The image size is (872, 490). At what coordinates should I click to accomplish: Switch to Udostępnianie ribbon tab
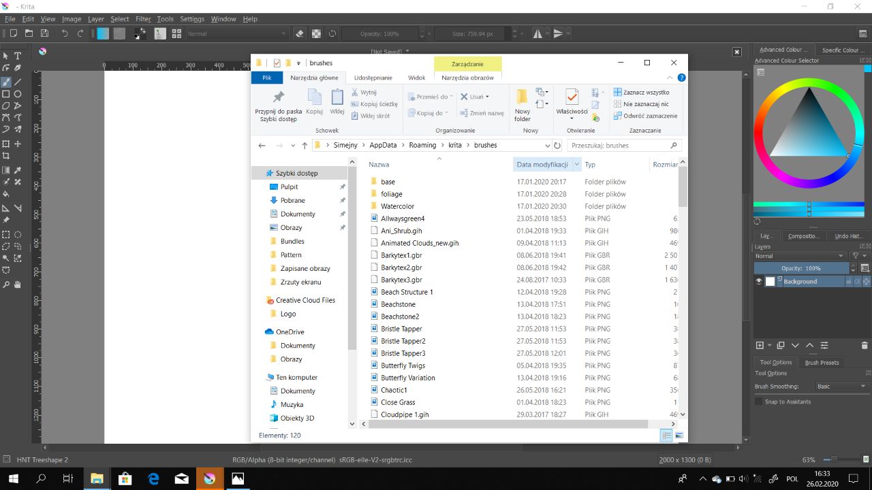point(373,78)
